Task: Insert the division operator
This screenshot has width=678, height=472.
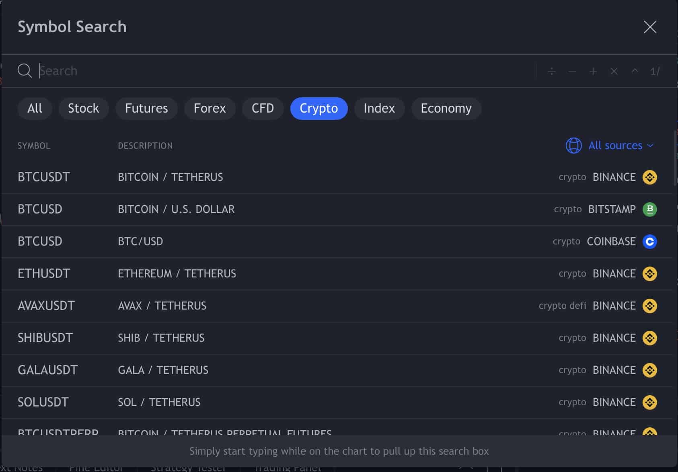Action: click(552, 71)
